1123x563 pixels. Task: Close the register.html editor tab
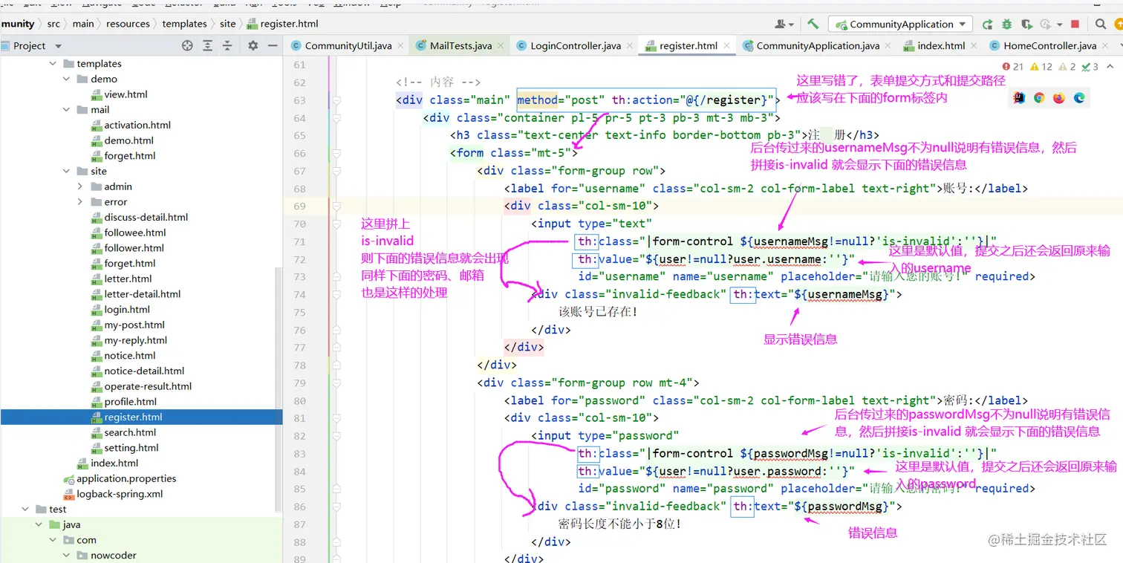click(726, 45)
